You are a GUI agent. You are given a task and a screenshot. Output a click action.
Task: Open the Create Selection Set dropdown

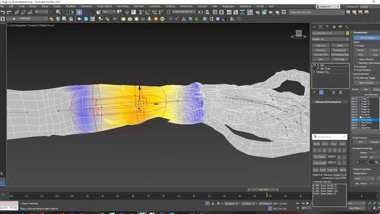[184, 12]
